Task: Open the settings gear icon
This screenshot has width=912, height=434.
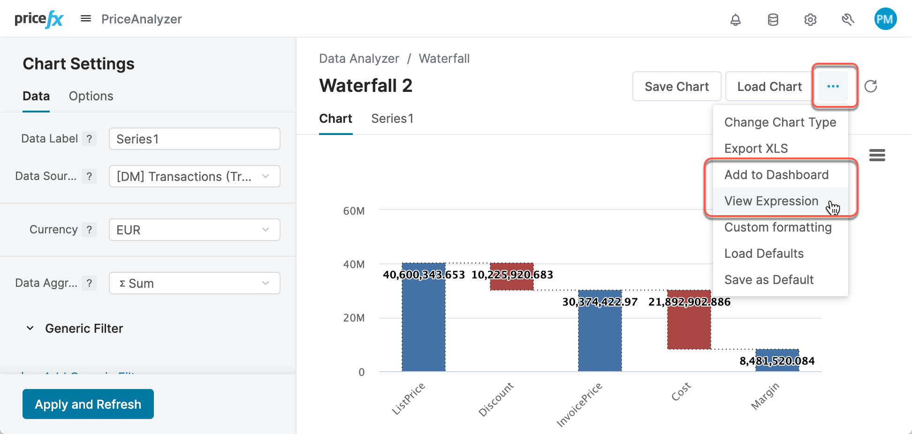Action: pos(810,20)
